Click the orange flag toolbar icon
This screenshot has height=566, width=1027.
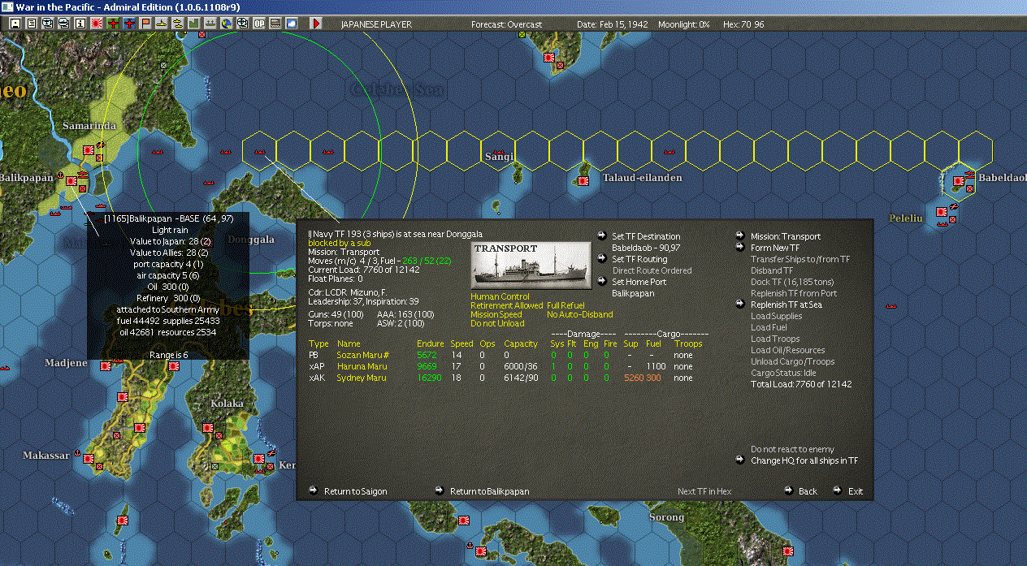click(x=145, y=24)
